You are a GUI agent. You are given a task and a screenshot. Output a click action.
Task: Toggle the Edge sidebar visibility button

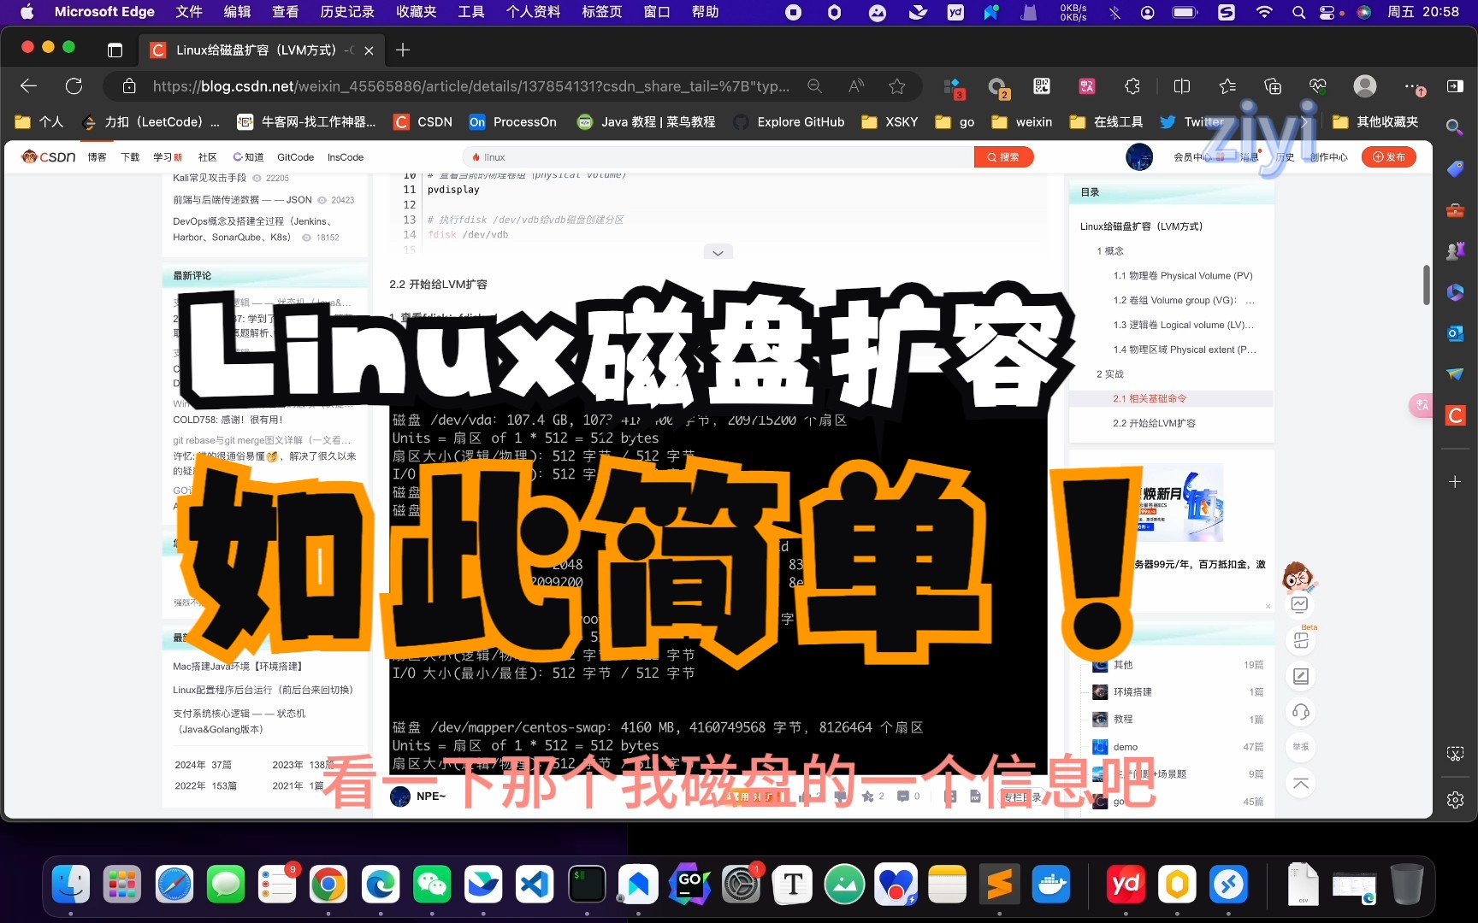(x=1455, y=86)
